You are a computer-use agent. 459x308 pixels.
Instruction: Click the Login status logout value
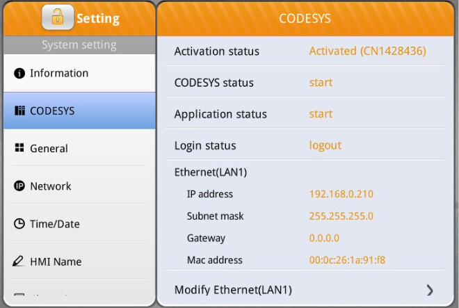click(325, 145)
